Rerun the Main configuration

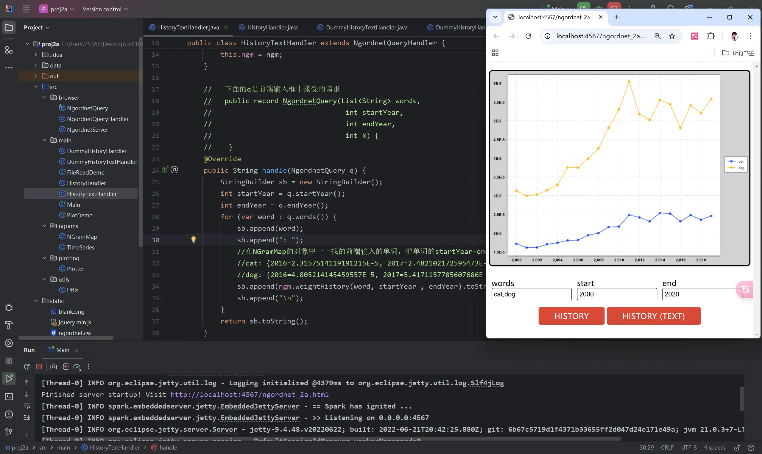(x=27, y=367)
